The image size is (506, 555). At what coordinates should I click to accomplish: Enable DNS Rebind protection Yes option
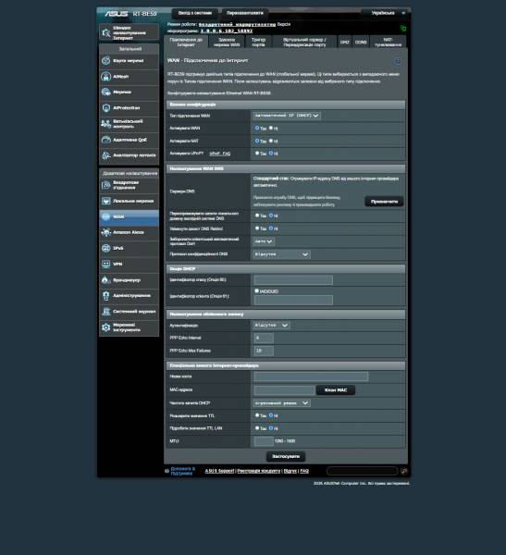coord(257,228)
